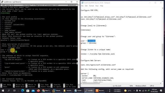Click the microphone tray icon
Screen dimensions: 165x93
coord(137,91)
